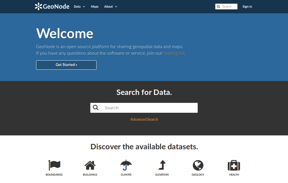288x183 pixels.
Task: Open the Maps menu item
Action: pos(95,7)
